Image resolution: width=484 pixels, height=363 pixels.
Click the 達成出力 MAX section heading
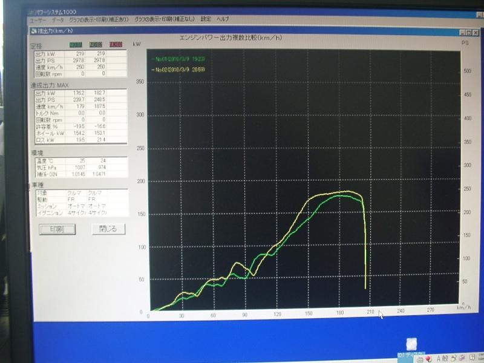(x=50, y=85)
